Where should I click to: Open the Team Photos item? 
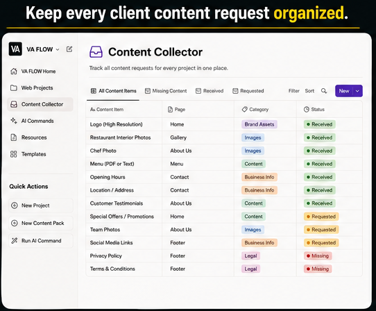click(x=105, y=230)
